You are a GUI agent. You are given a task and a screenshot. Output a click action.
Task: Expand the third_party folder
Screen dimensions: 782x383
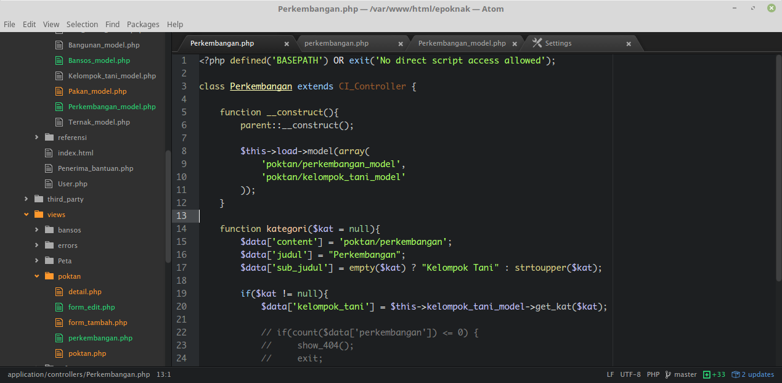coord(26,199)
